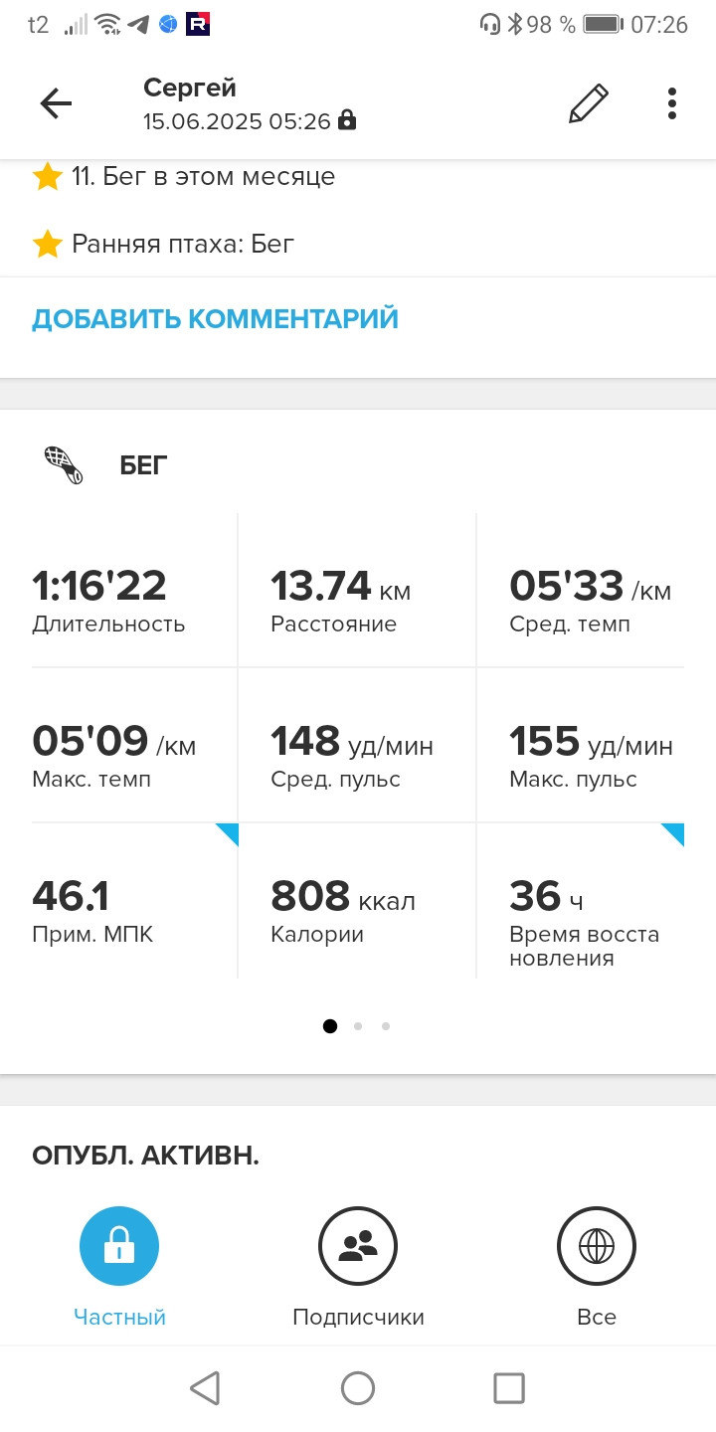Go to third stats page dot
716x1432 pixels.
[386, 1026]
